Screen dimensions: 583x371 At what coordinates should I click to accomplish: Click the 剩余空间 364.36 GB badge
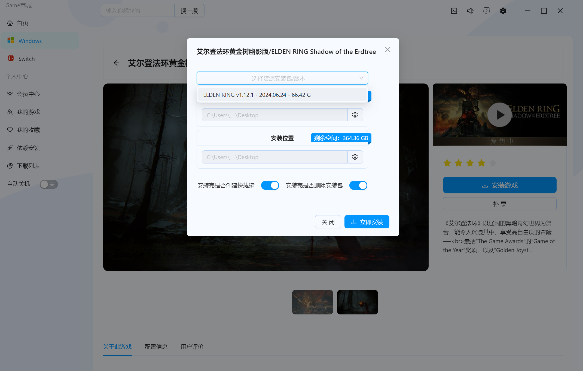(341, 138)
